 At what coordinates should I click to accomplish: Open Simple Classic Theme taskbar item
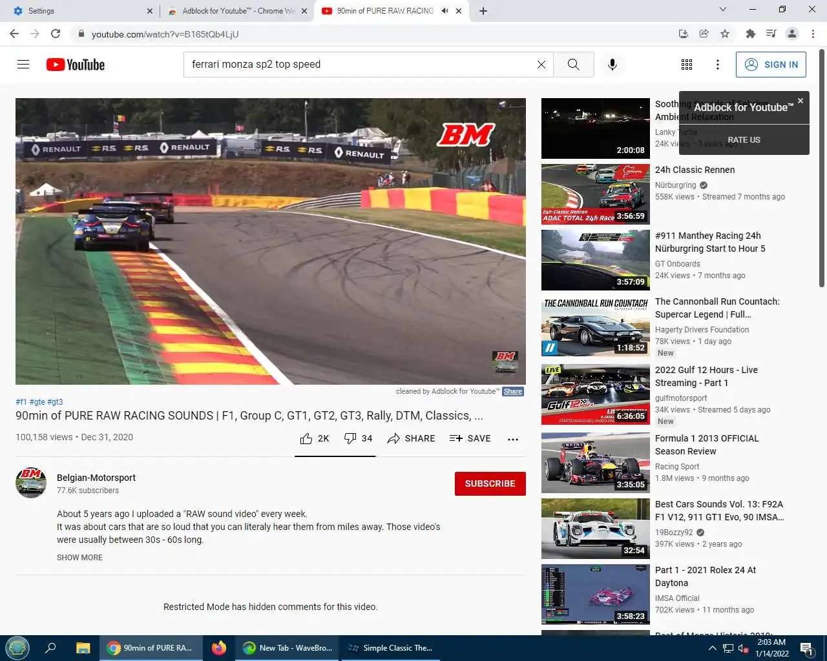[x=390, y=647]
